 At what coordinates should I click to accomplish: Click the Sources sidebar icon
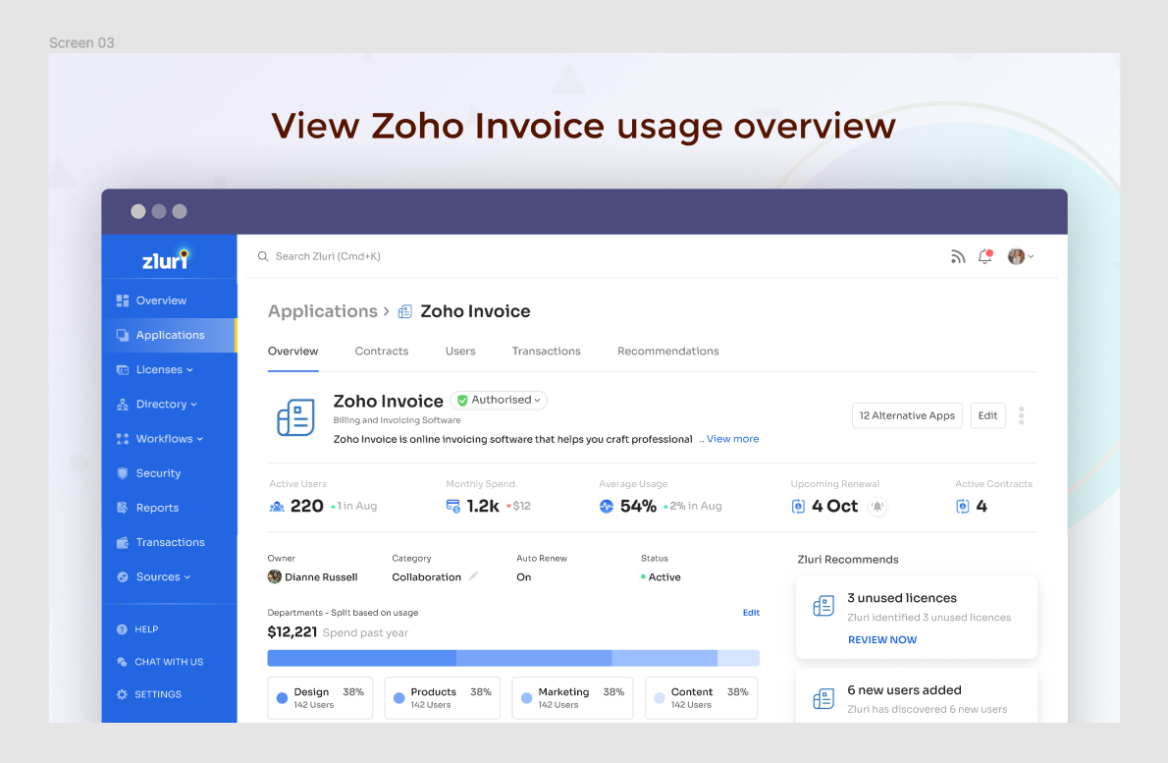coord(122,576)
